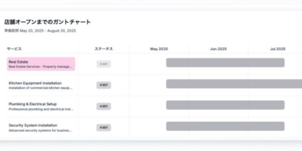Open the Kitchen Equipment Installation status badge
This screenshot has height=151, width=302.
pyautogui.click(x=103, y=85)
